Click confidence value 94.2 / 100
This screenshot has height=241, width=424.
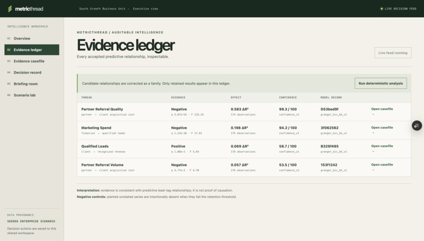click(288, 128)
